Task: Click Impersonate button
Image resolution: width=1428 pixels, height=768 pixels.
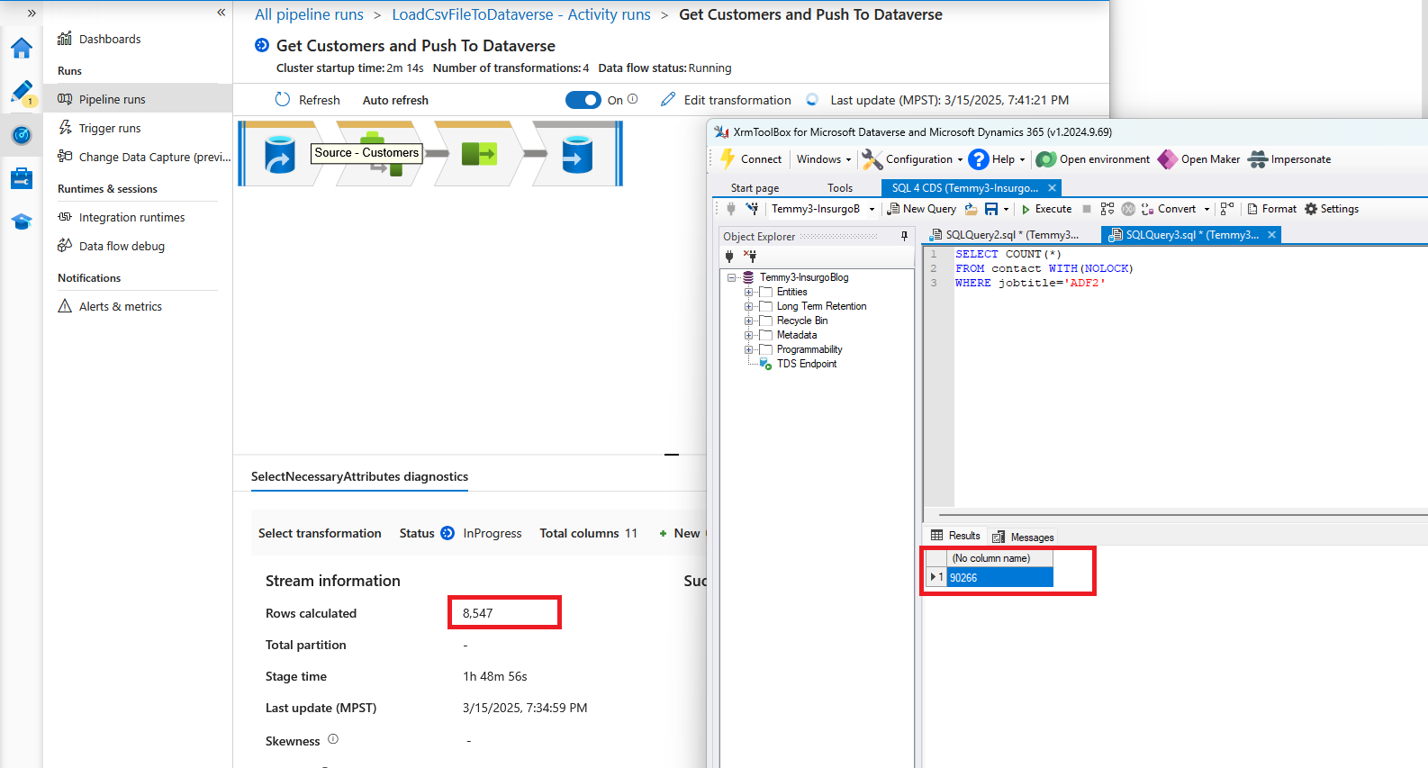Action: pos(1289,159)
